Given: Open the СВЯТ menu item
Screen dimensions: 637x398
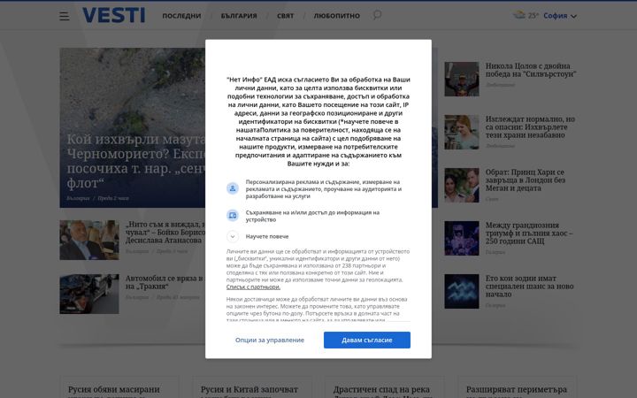Looking at the screenshot, I should [285, 16].
